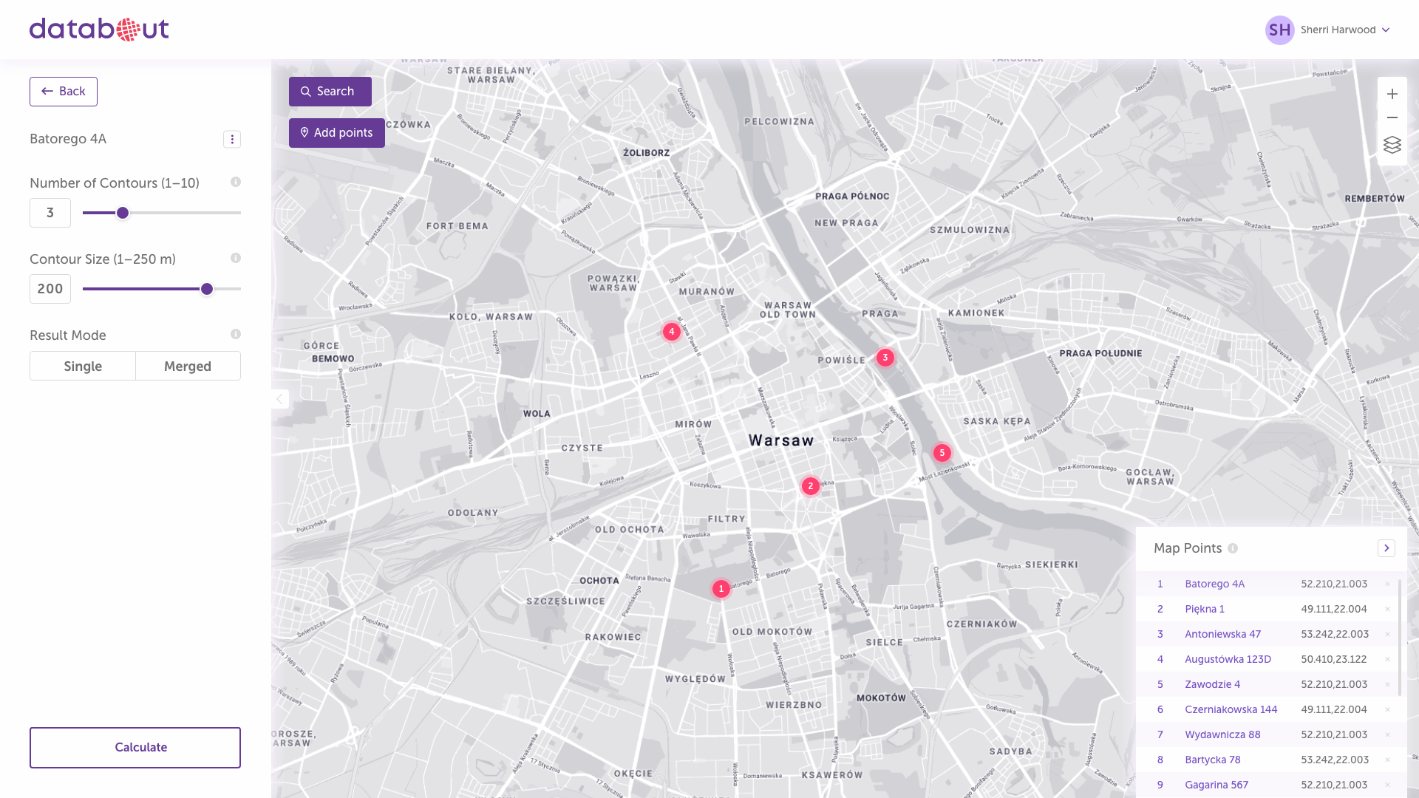1419x798 pixels.
Task: Click the info icon beside Result Mode
Action: (235, 334)
